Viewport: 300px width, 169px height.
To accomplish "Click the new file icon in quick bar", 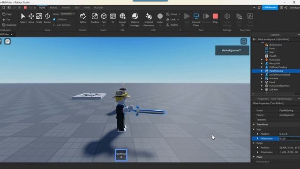I will [4, 8].
